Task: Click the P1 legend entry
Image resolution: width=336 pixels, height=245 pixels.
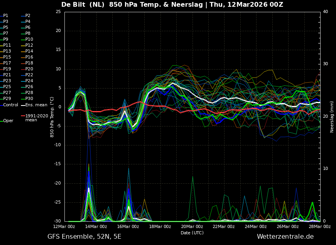Action: pyautogui.click(x=6, y=16)
